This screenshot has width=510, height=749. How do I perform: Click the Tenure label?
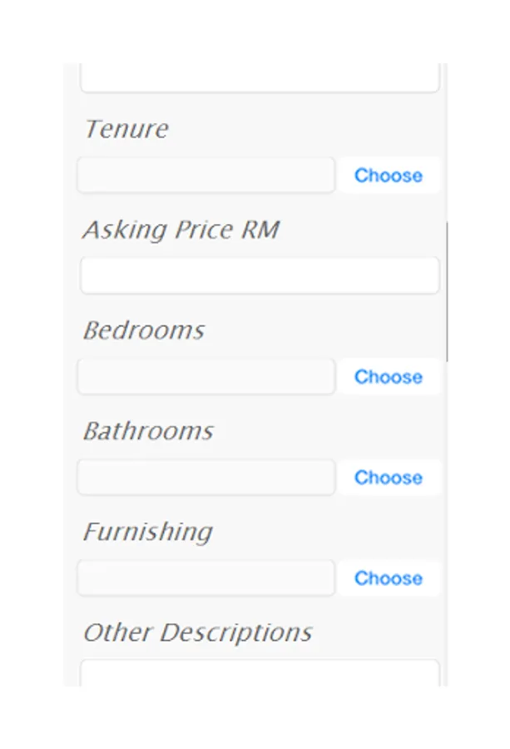click(126, 129)
